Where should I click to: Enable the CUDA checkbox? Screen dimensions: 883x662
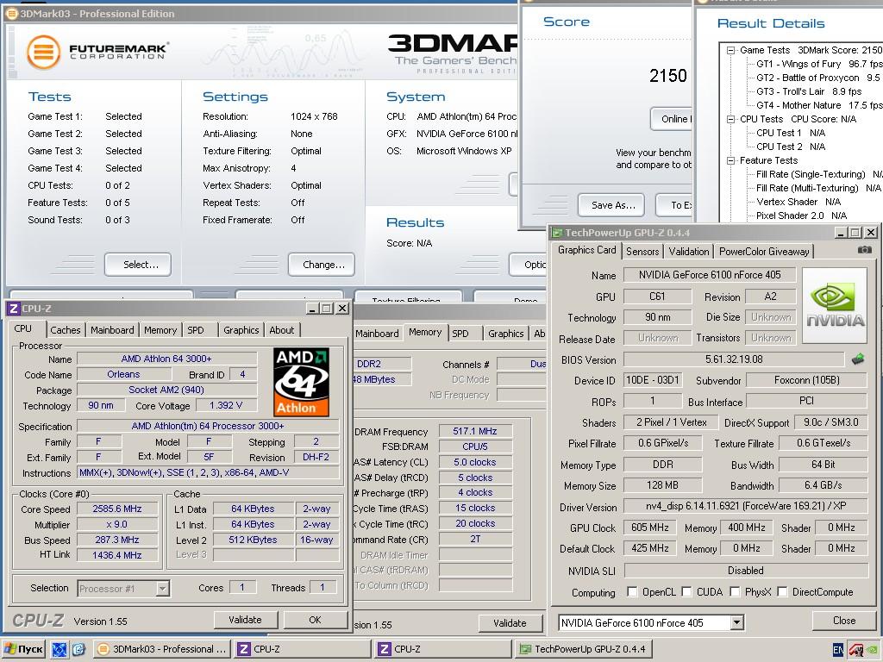686,591
